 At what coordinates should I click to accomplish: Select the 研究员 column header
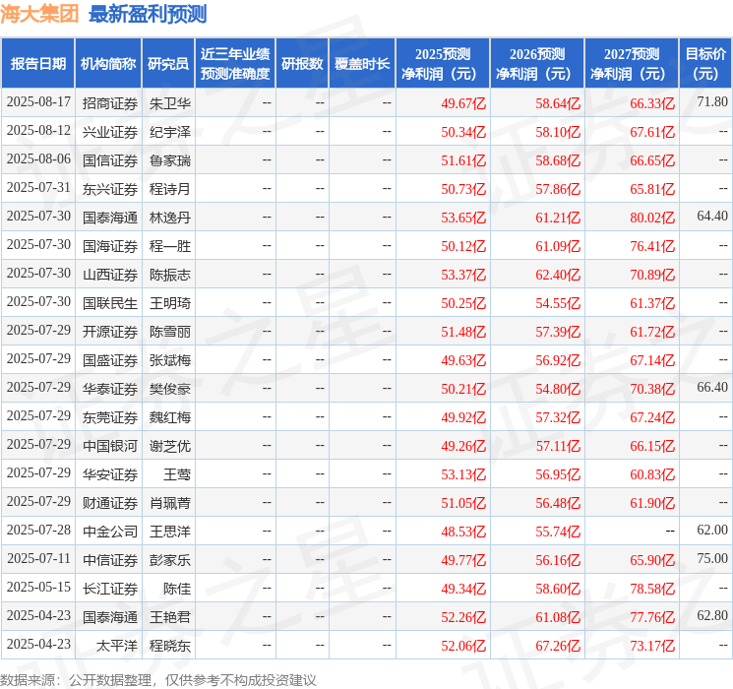pos(168,63)
